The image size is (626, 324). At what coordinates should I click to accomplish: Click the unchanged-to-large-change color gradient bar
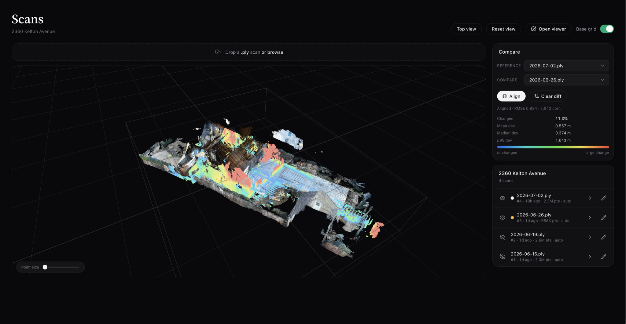point(553,147)
